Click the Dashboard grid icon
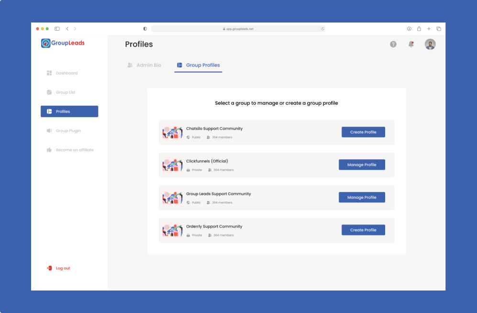Image resolution: width=477 pixels, height=313 pixels. point(49,73)
